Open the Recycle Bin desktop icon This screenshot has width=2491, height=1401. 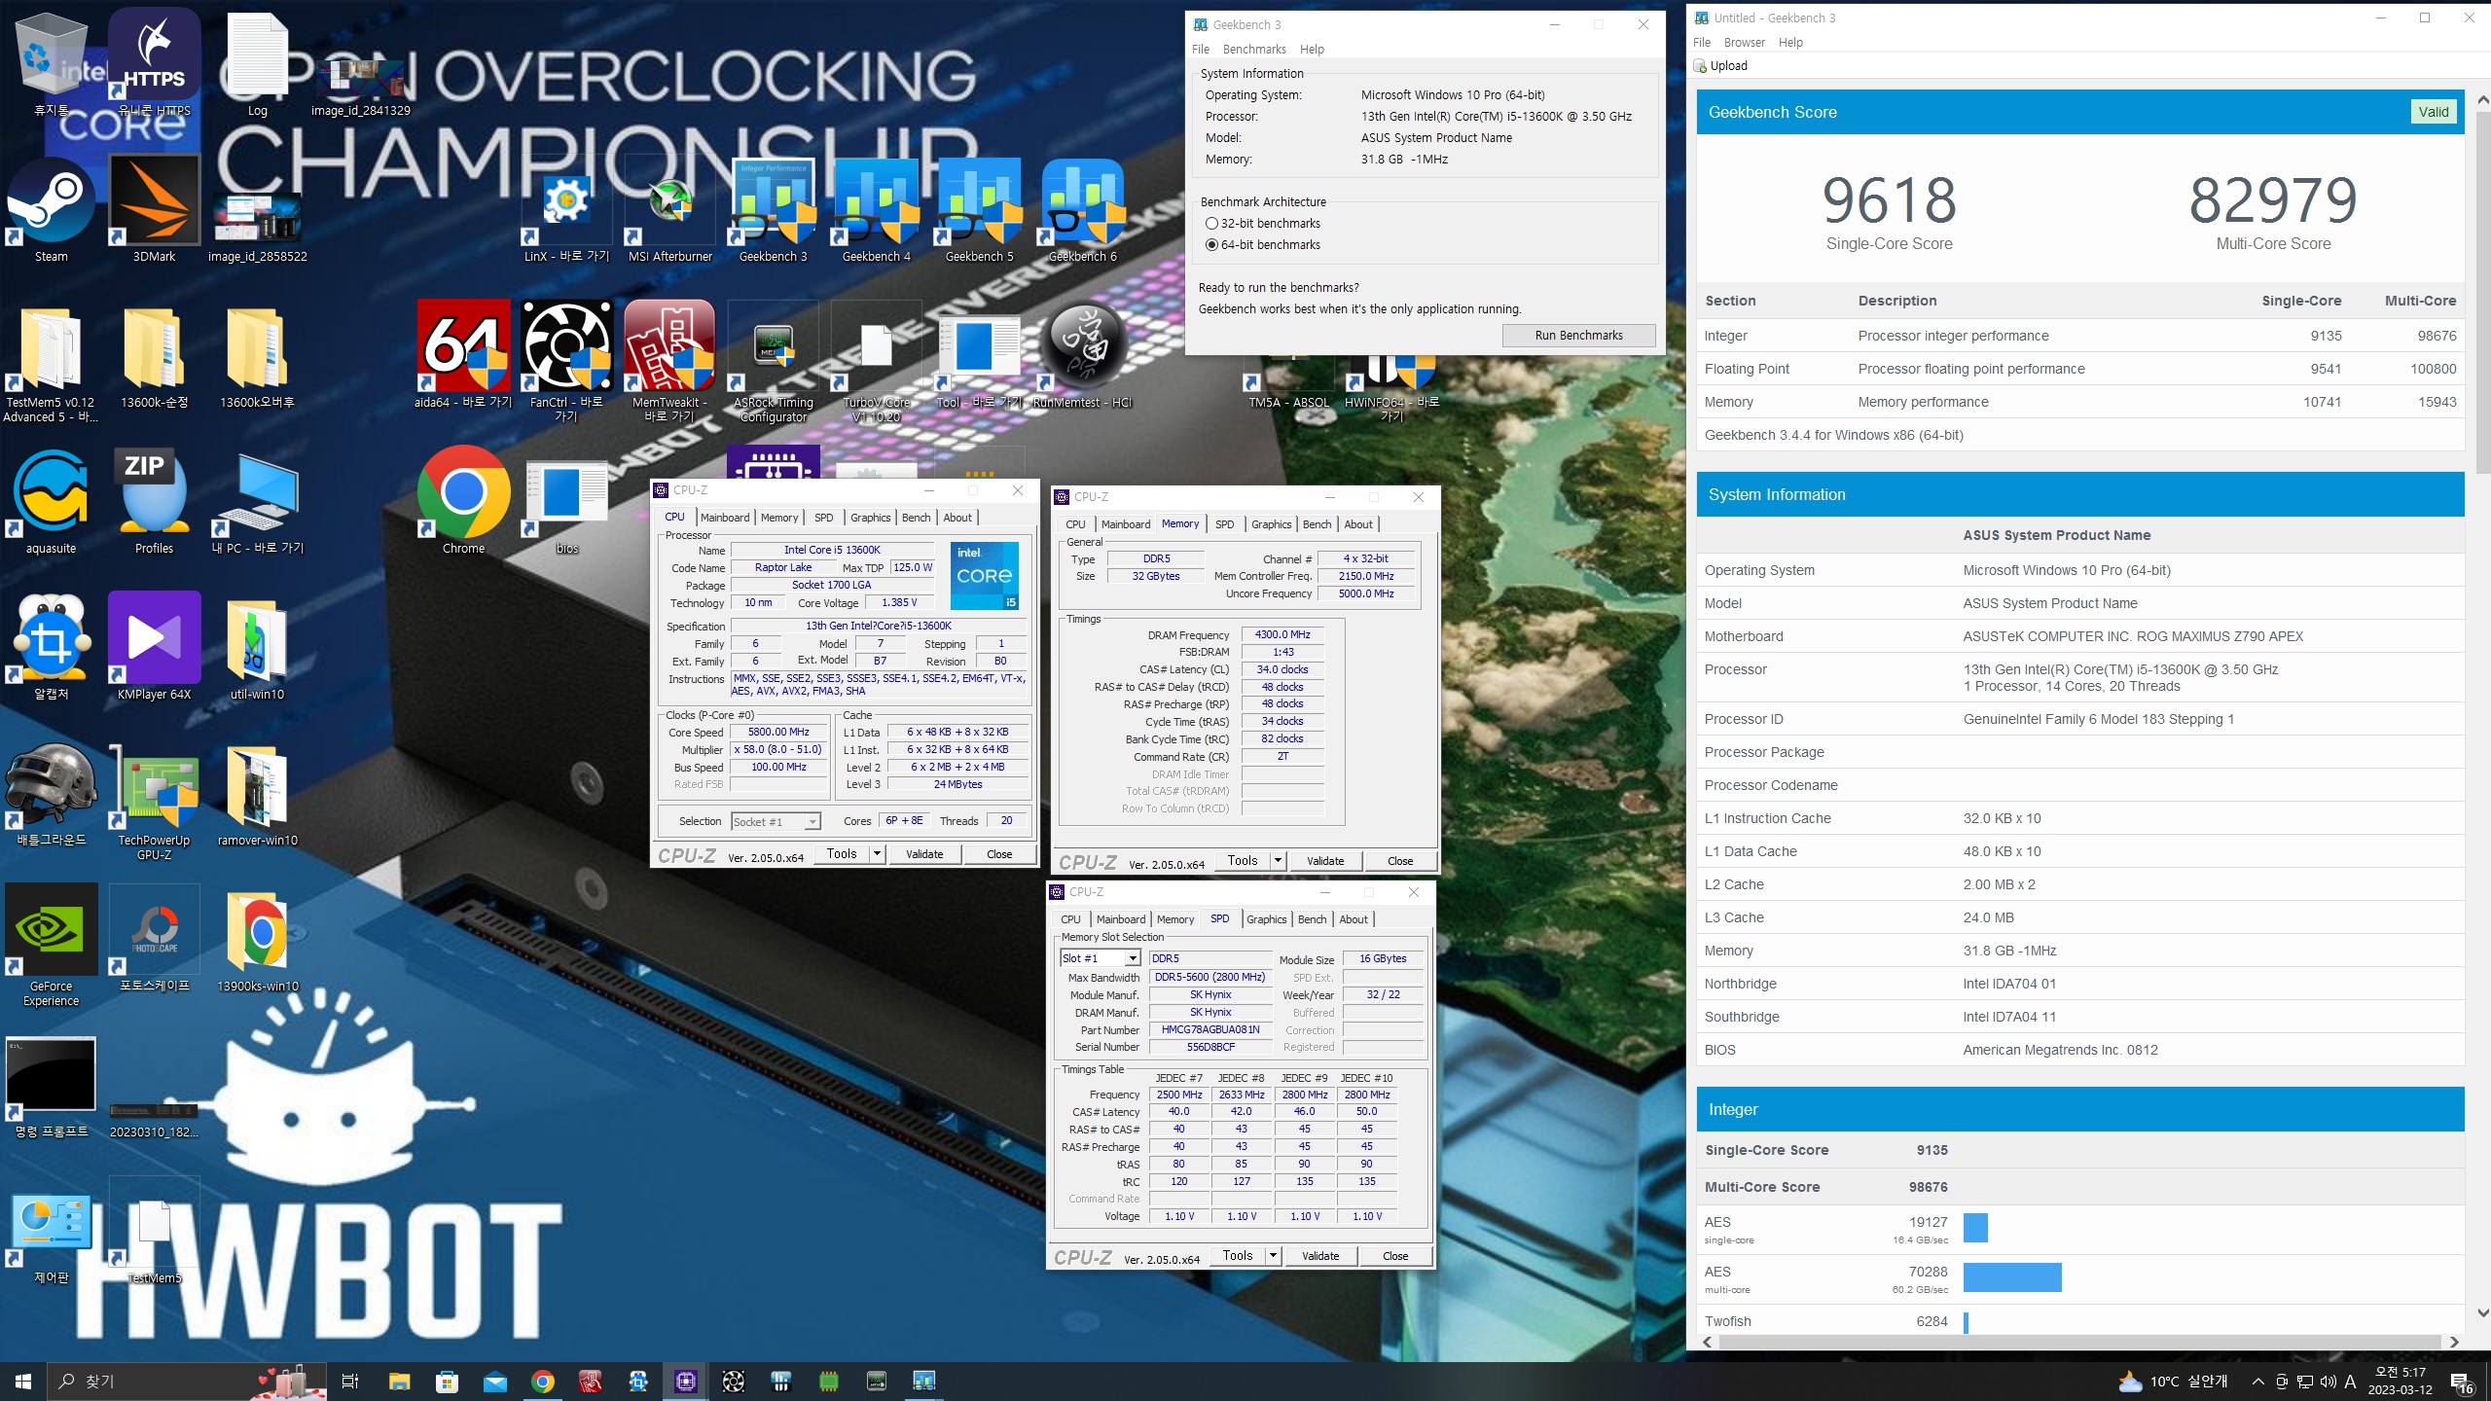(x=51, y=63)
